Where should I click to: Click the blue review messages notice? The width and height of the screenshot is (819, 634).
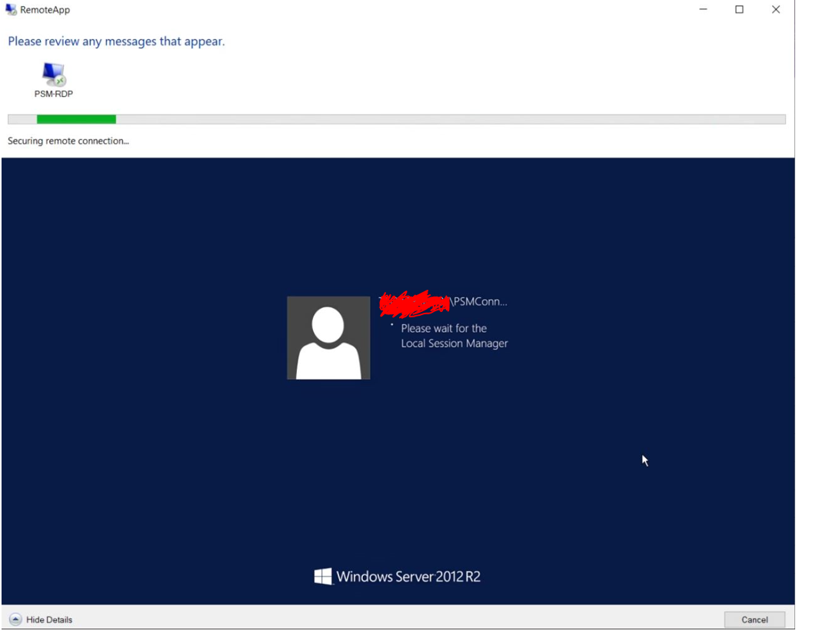coord(116,41)
